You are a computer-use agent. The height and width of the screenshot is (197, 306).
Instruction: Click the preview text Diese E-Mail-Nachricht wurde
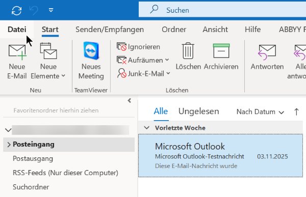196,166
